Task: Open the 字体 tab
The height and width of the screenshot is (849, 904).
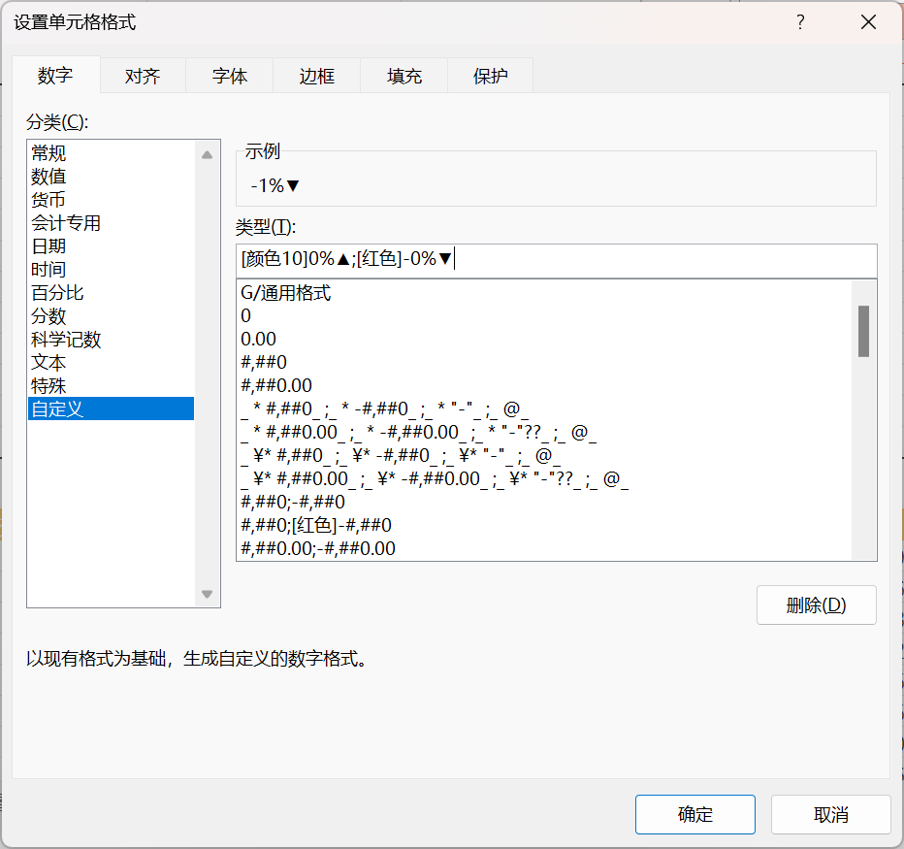Action: (229, 75)
